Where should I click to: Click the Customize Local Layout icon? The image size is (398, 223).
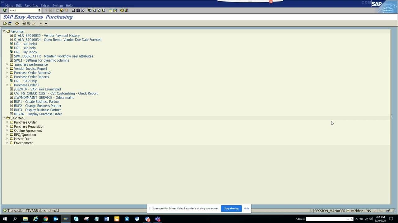click(x=127, y=10)
